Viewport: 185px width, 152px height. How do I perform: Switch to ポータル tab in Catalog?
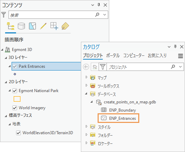(113, 56)
